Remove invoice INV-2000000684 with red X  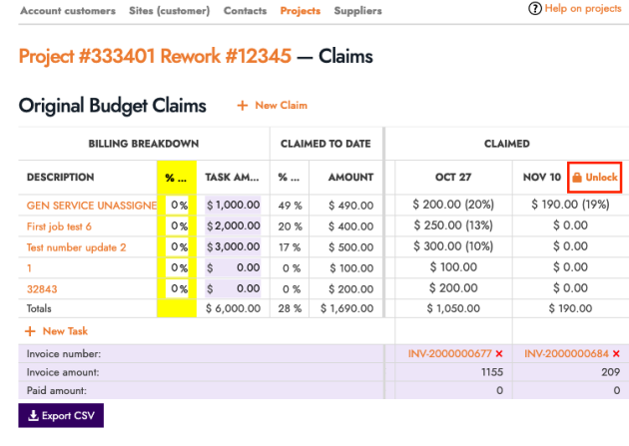click(616, 354)
